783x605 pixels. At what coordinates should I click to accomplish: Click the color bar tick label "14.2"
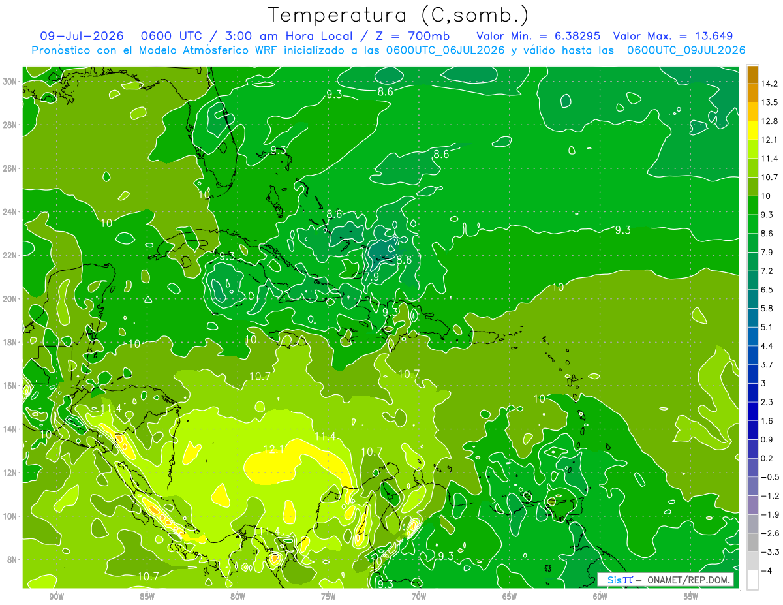[770, 84]
